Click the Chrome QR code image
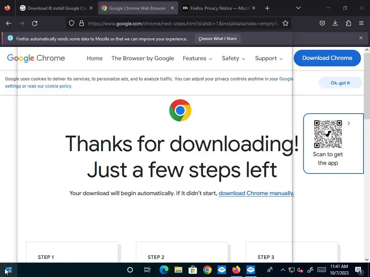 point(328,134)
